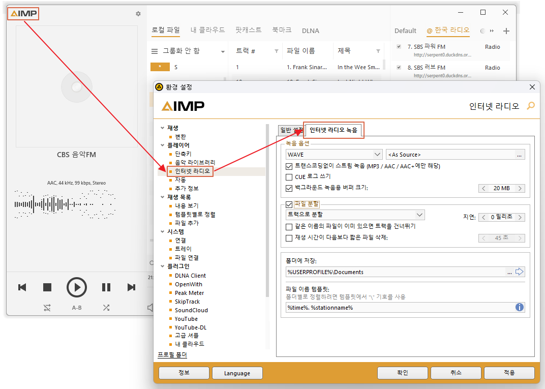Open the WAVE format dropdown
Image resolution: width=545 pixels, height=389 pixels.
(334, 155)
